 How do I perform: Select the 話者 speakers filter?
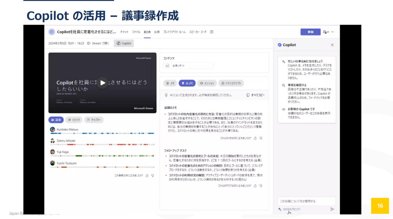click(x=56, y=120)
